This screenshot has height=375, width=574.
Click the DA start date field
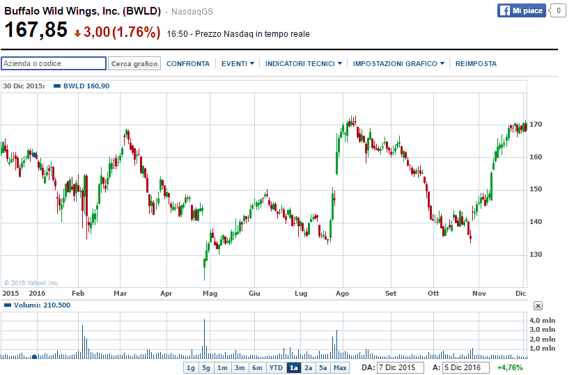pyautogui.click(x=401, y=367)
